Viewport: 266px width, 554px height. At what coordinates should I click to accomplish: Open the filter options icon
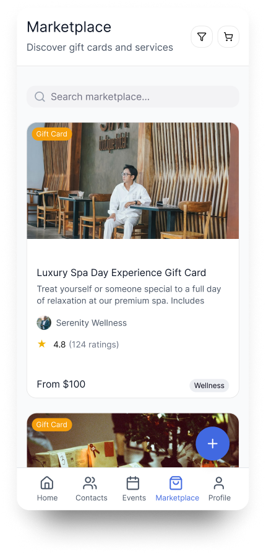201,37
